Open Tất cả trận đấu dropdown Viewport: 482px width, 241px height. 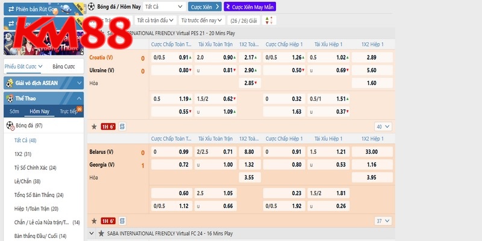(155, 20)
